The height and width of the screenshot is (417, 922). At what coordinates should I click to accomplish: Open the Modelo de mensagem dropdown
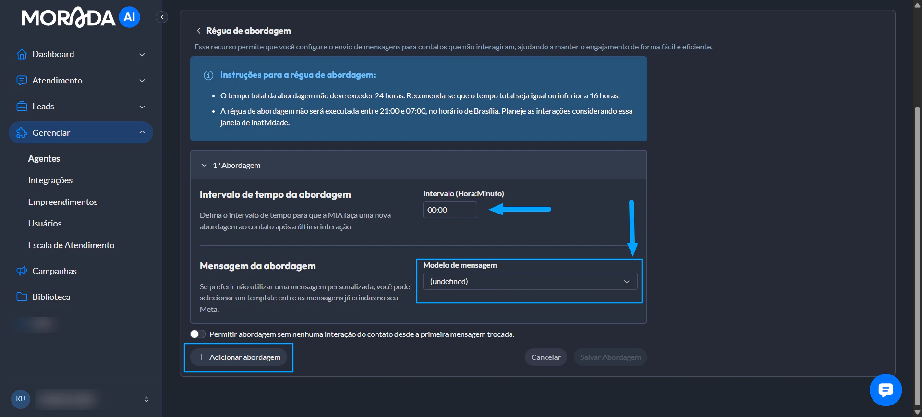click(x=530, y=281)
